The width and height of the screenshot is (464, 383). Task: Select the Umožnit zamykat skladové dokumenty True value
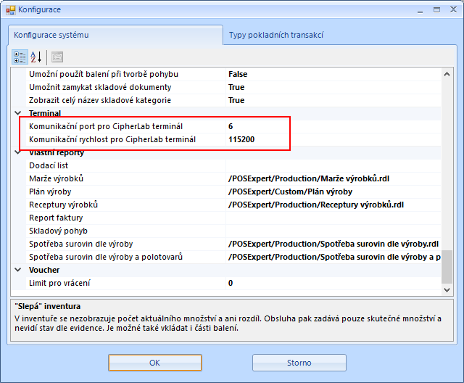(333, 87)
